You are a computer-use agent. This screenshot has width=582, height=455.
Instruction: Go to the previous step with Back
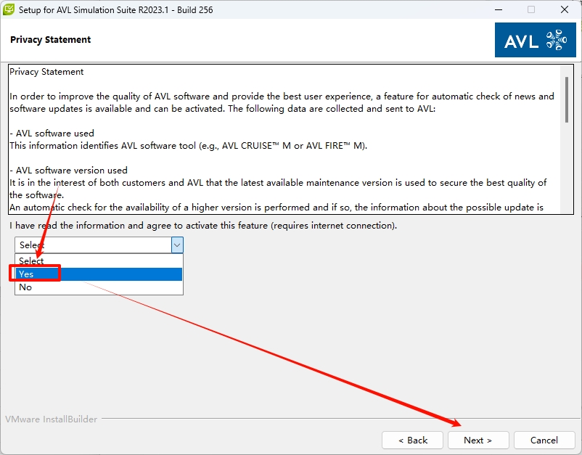click(x=413, y=440)
